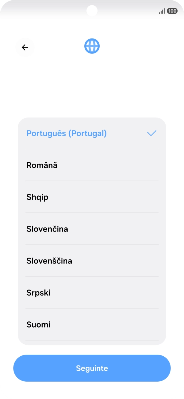Screen dimensions: 184x399
Task: Expand the Português (Portugal) selection
Action: tap(92, 133)
